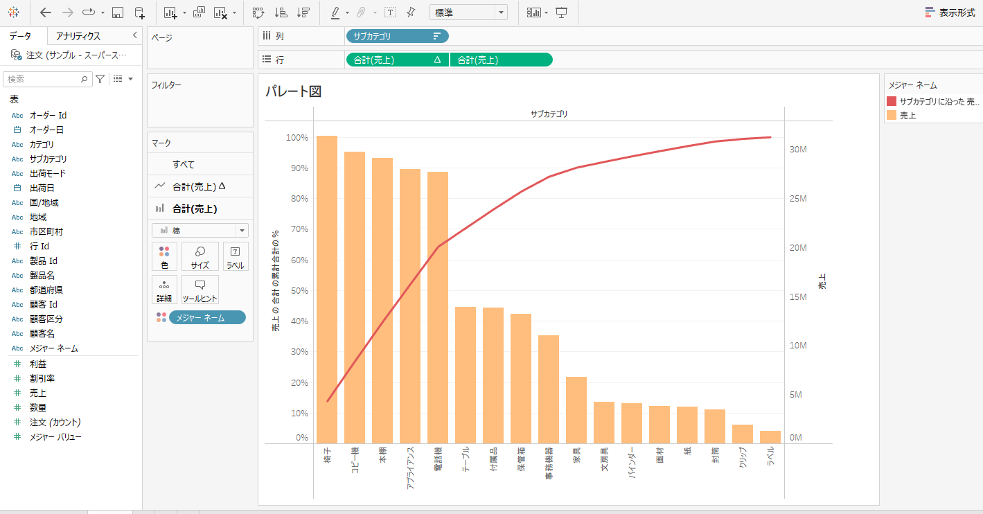Open the data pane view options arrow
Image resolution: width=983 pixels, height=514 pixels.
pos(130,79)
